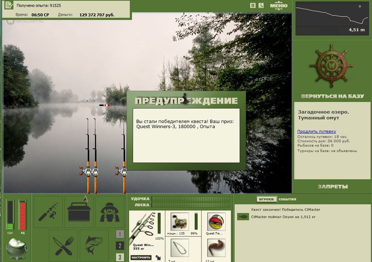Click the reel item thumbnail

(x=179, y=222)
